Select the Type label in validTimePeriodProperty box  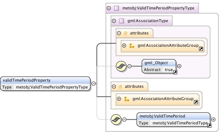coord(7,87)
